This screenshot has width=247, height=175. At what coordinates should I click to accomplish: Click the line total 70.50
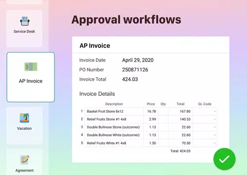coord(186,143)
